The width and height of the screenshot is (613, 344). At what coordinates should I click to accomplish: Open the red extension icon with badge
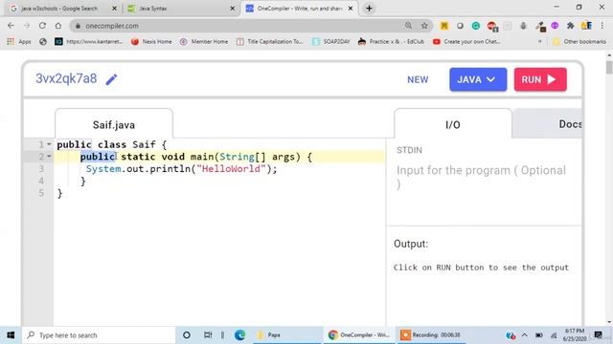492,26
